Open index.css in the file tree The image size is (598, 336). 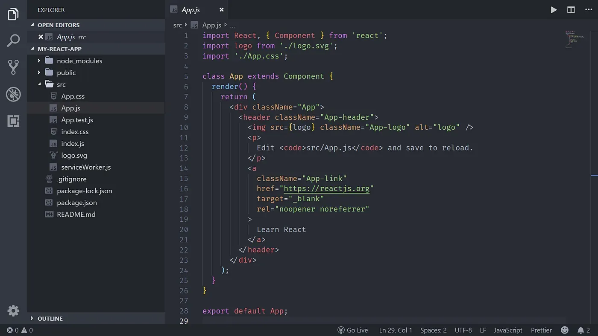coord(75,132)
